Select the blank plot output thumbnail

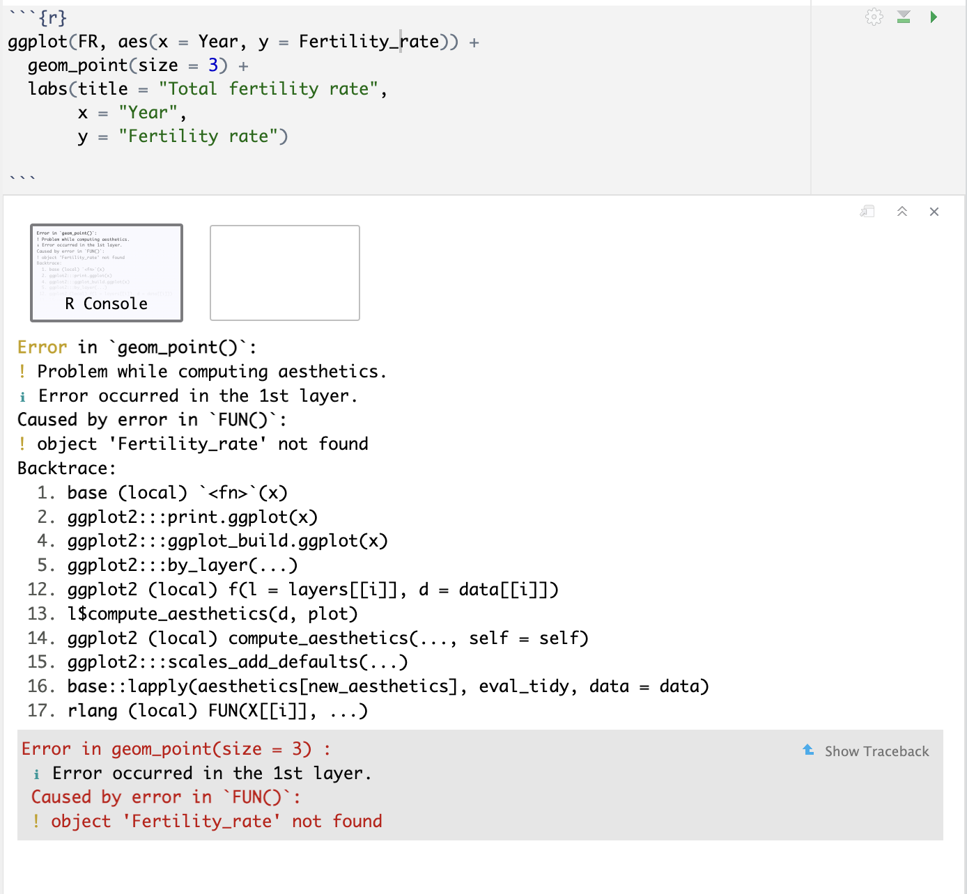coord(285,273)
